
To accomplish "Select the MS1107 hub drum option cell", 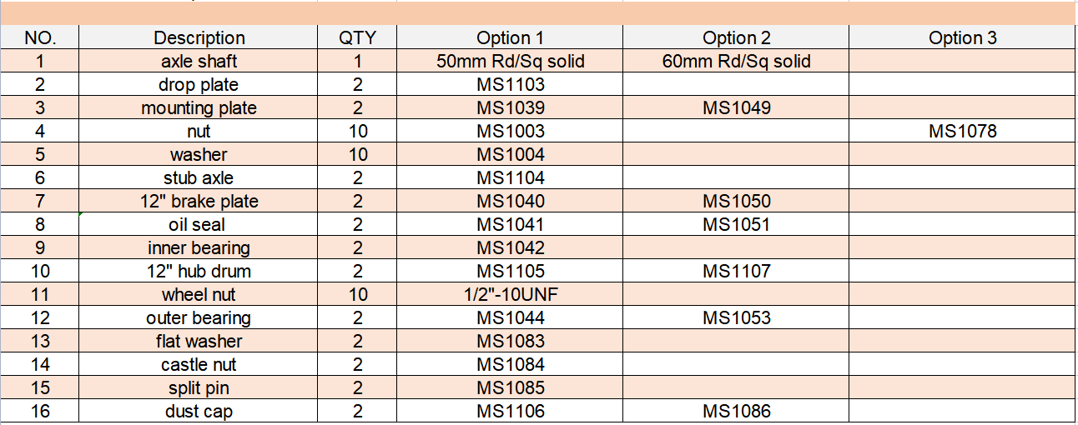I will [x=736, y=271].
